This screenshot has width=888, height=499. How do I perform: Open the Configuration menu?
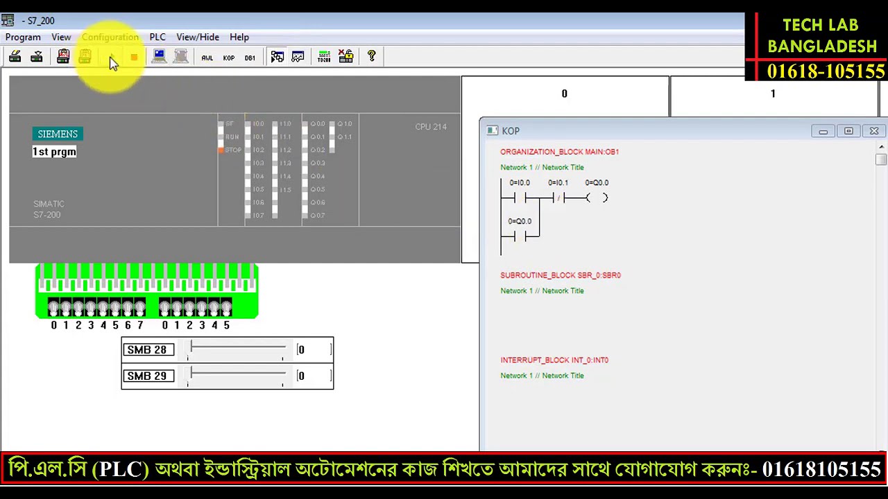point(110,37)
